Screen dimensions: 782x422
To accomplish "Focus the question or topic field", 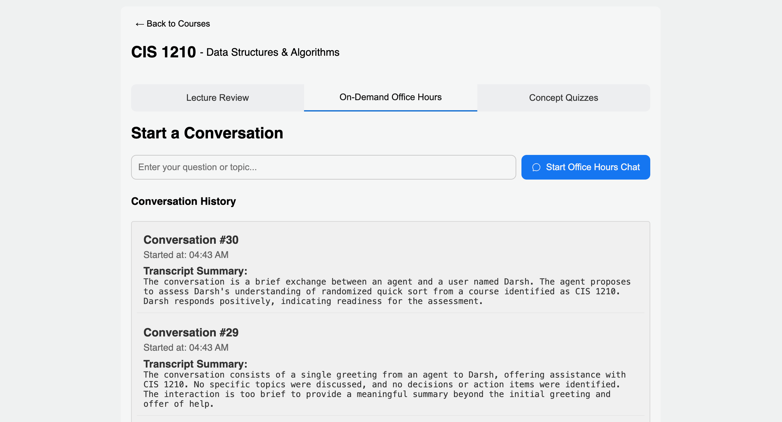I will (323, 167).
